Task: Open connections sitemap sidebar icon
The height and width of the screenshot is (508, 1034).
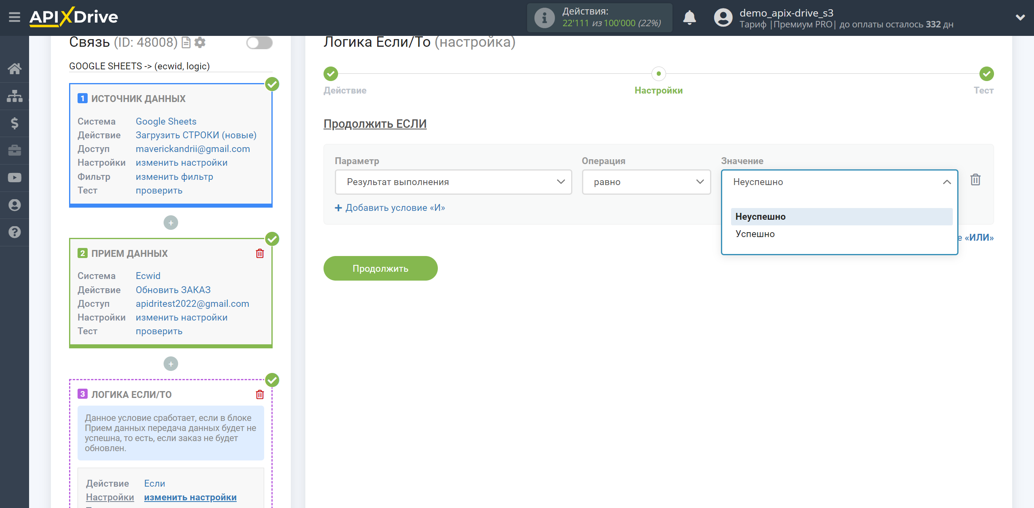Action: pyautogui.click(x=15, y=96)
